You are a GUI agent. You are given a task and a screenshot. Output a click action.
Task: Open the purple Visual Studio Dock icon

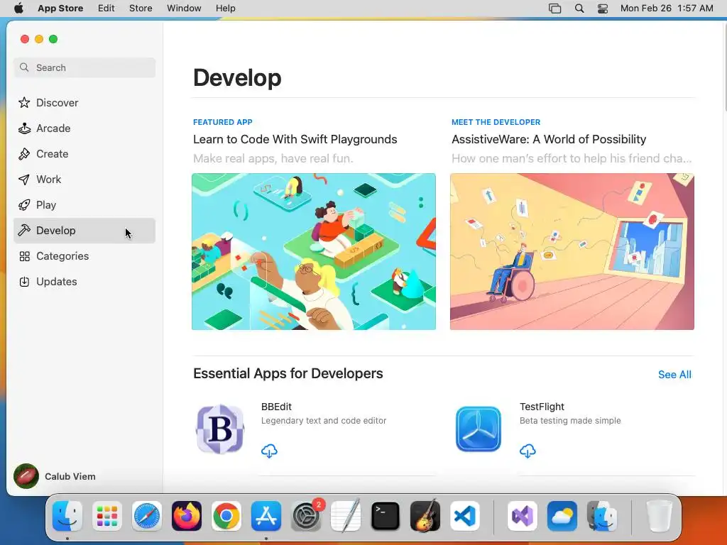coord(523,516)
